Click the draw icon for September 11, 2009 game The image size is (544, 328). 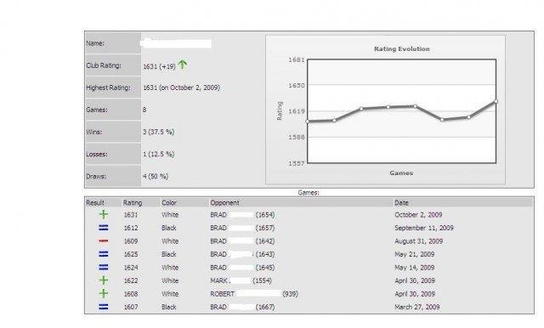coord(104,228)
